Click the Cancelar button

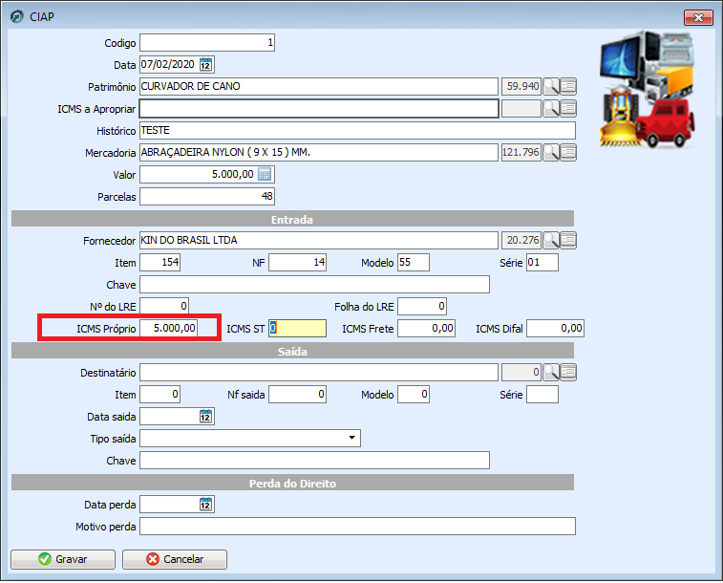click(x=175, y=559)
